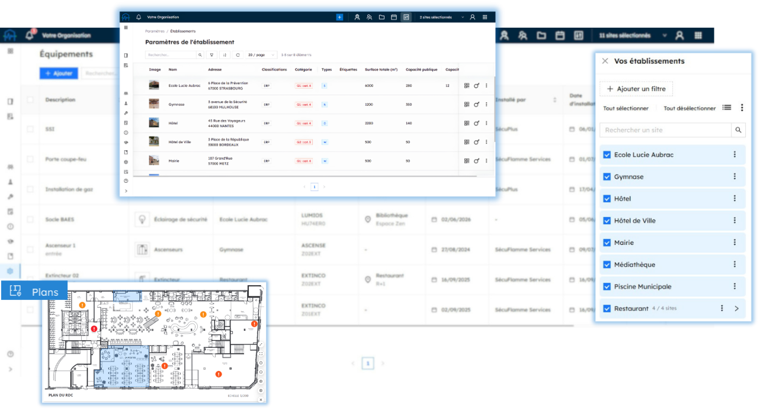Click calendar icon in Équipements window top bar
Screen dimensions: 760x410
click(x=559, y=35)
